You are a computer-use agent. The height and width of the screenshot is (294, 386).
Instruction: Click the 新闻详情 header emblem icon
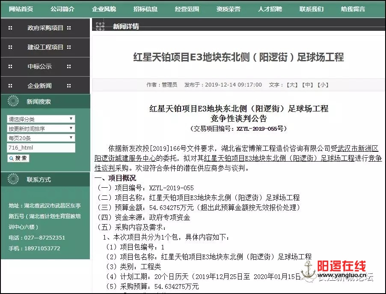point(100,26)
